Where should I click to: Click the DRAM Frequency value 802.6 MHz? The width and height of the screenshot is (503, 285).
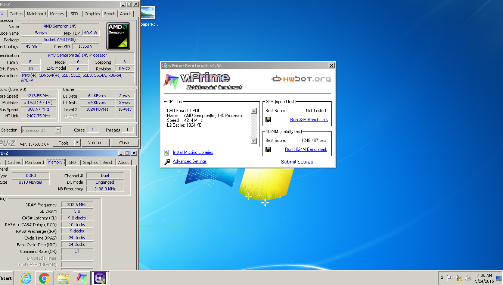(x=77, y=205)
